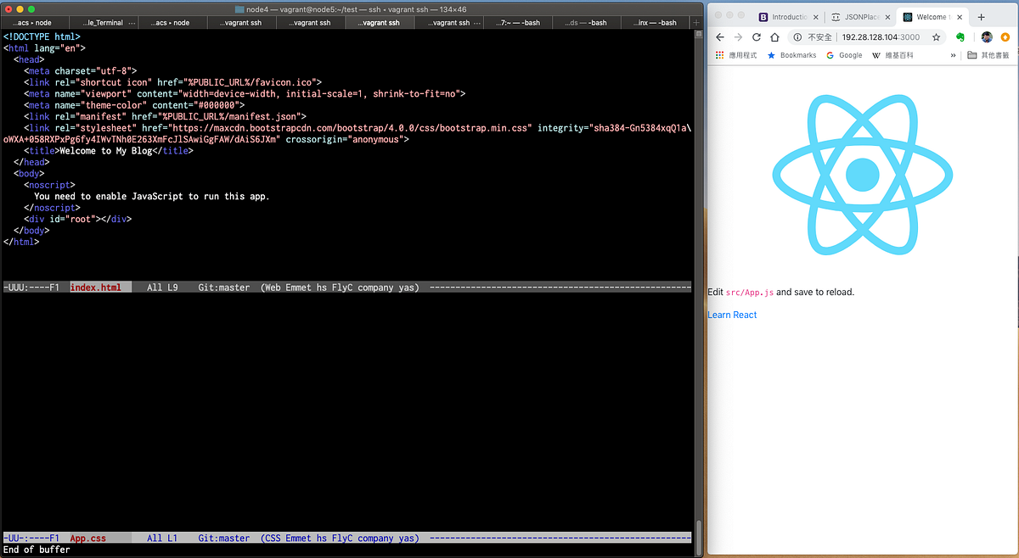Image resolution: width=1019 pixels, height=558 pixels.
Task: Click the Learn React link
Action: (x=731, y=315)
